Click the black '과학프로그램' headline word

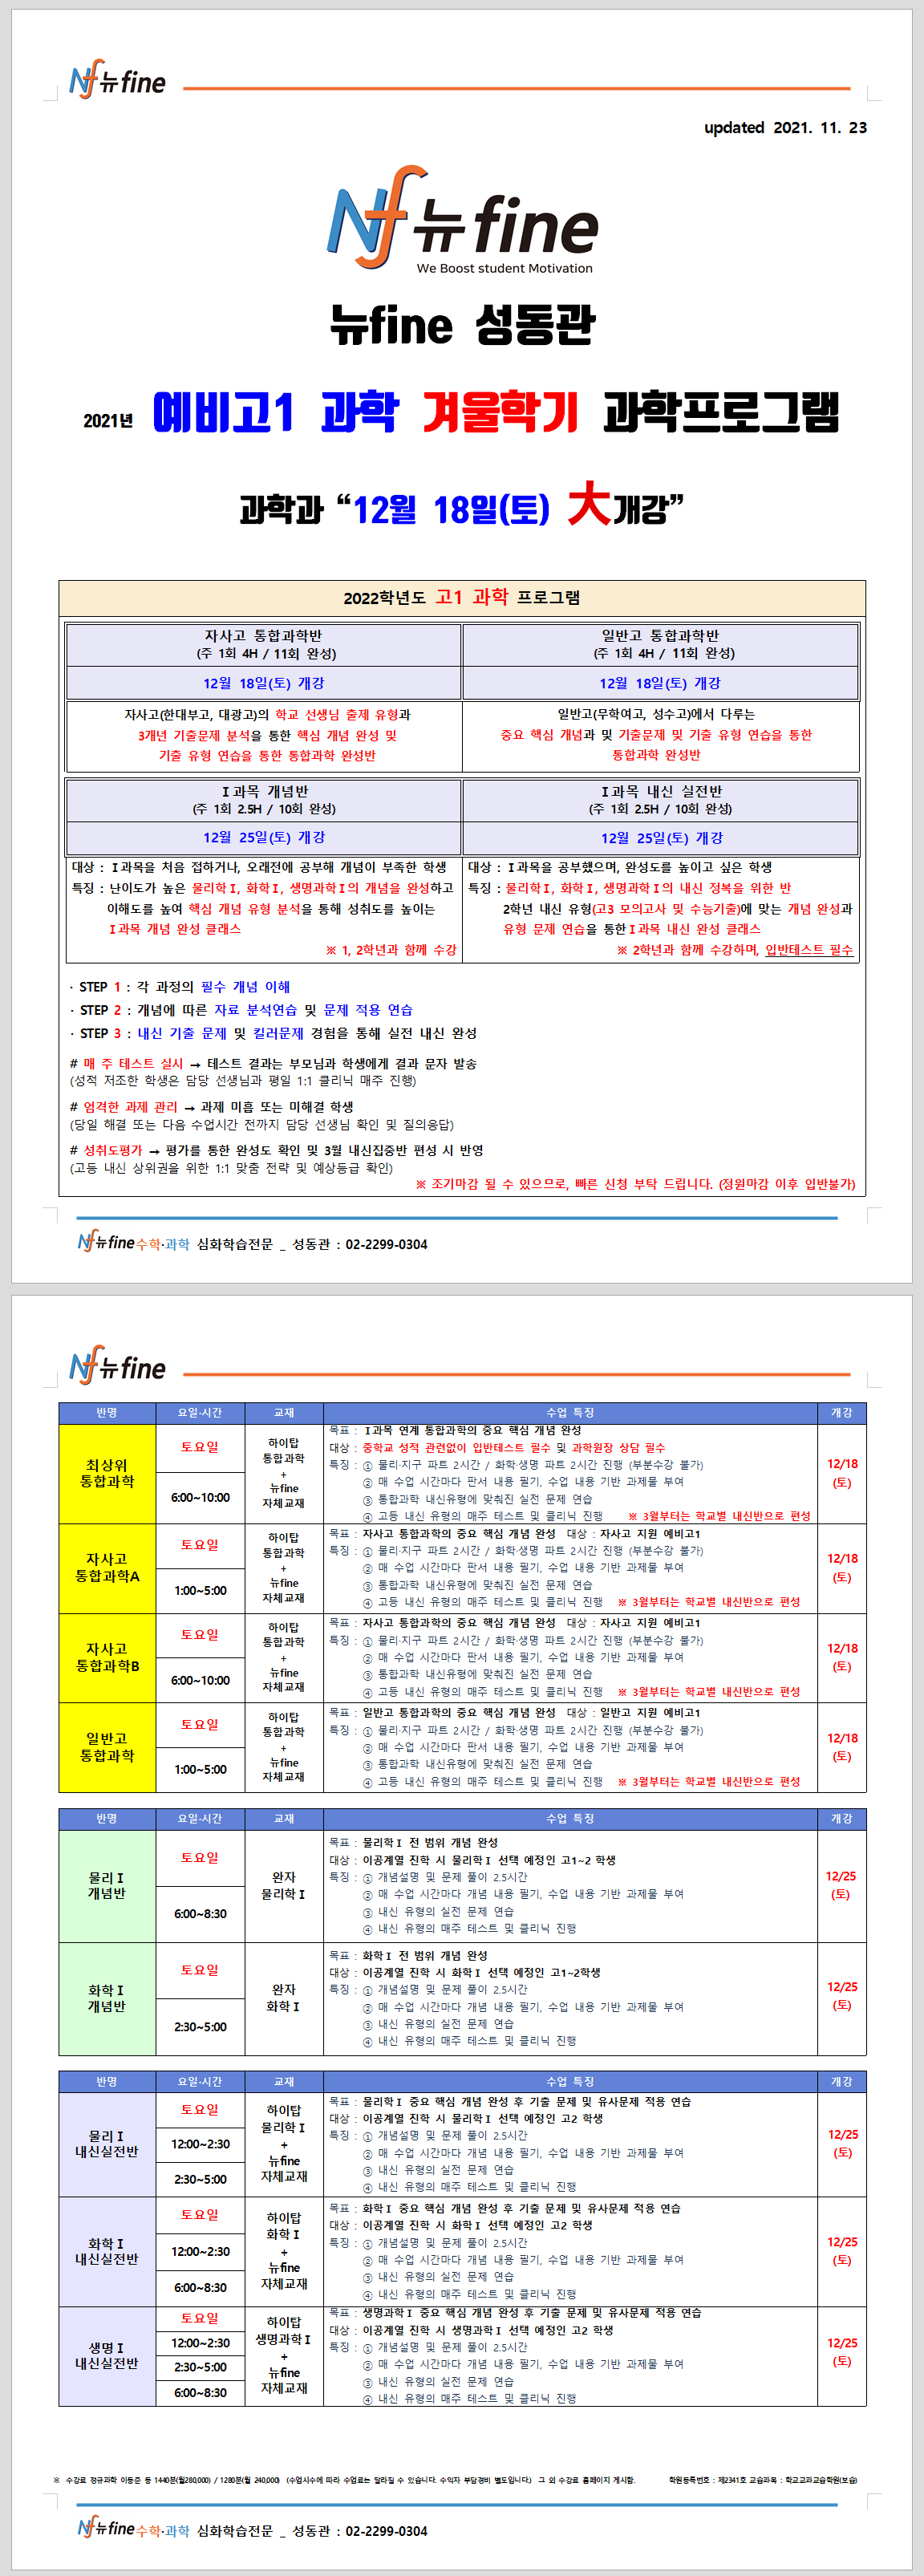pyautogui.click(x=721, y=412)
